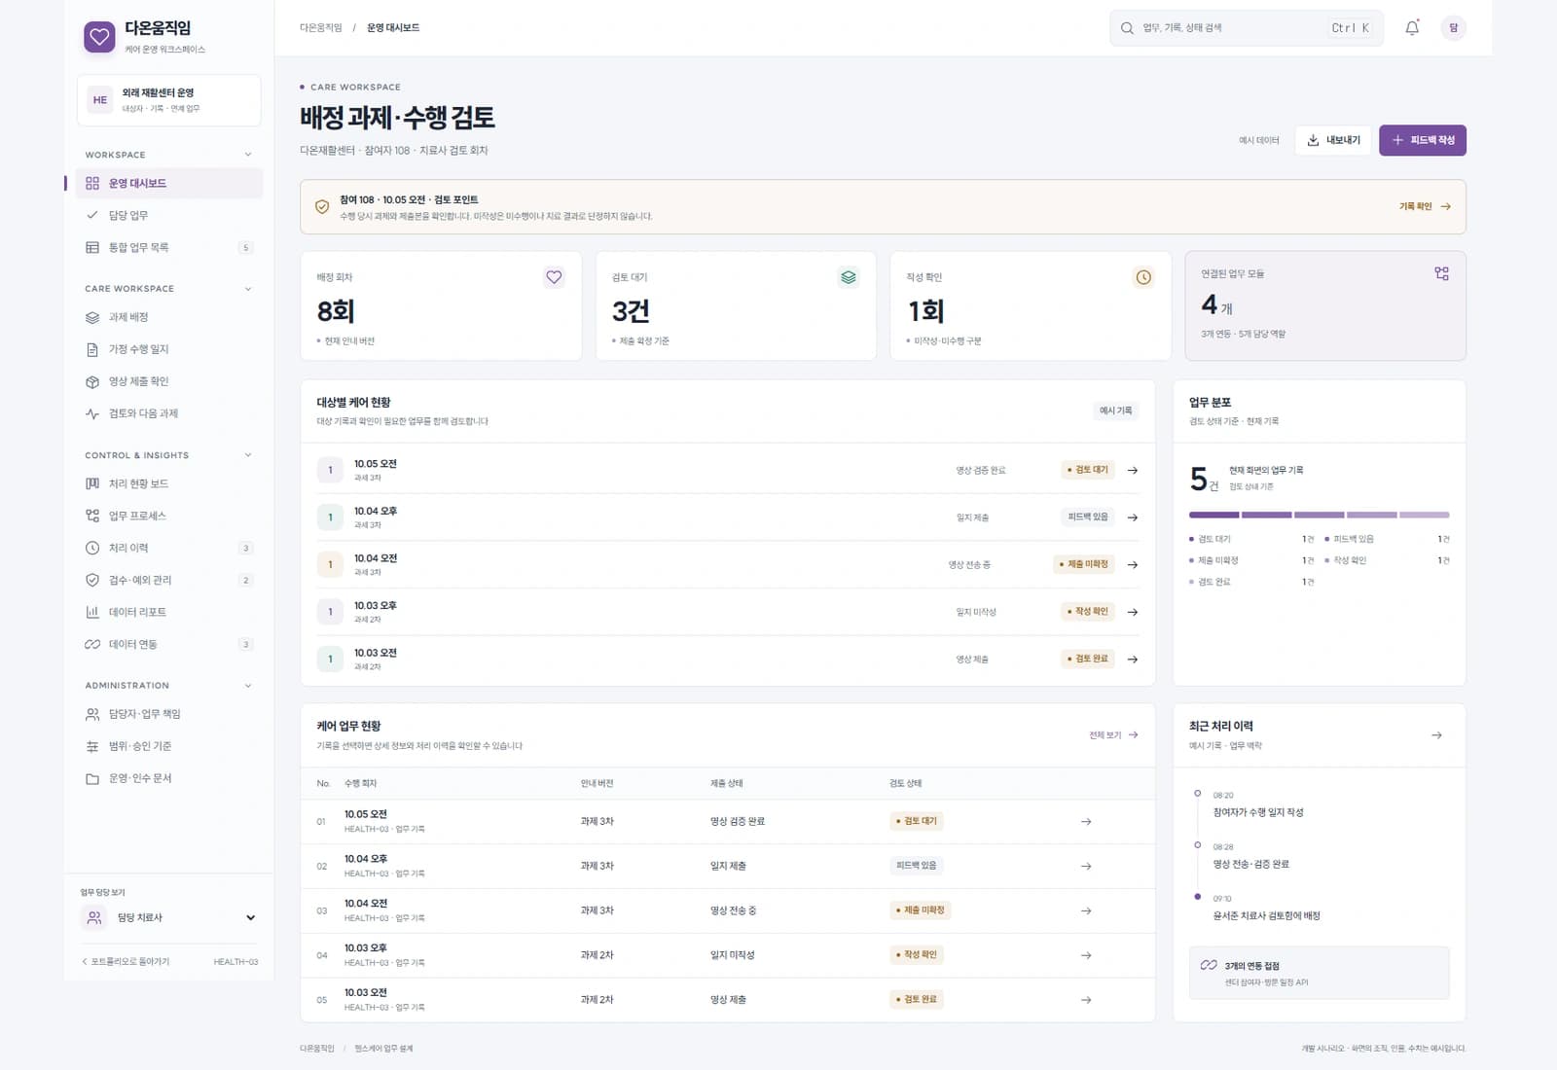Click heart icon on 배정 회차 card
This screenshot has height=1070, width=1557.
pyautogui.click(x=554, y=277)
